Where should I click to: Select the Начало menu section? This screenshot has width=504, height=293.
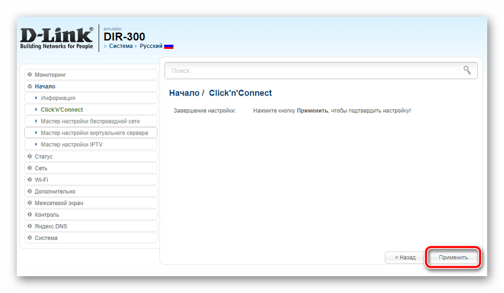[x=91, y=86]
